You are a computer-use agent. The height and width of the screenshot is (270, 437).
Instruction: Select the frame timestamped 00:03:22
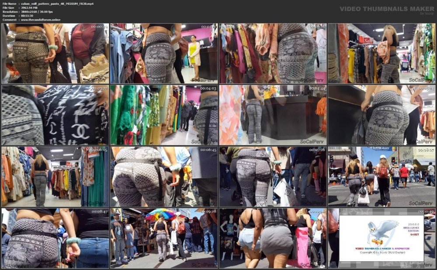[x=55, y=115]
